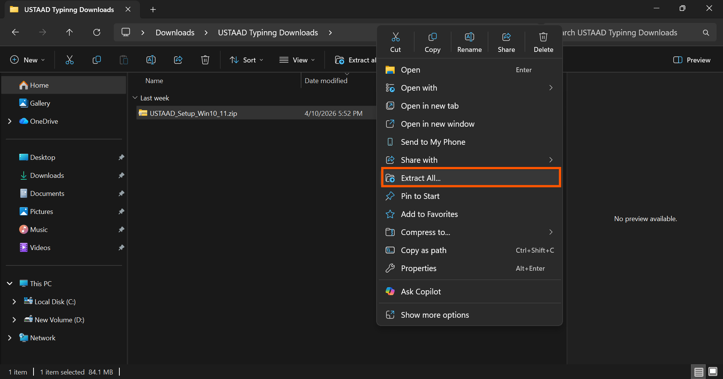Open Documents in the sidebar

(47, 194)
